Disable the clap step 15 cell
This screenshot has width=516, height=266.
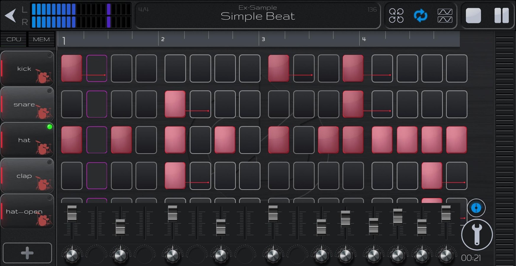pyautogui.click(x=432, y=176)
